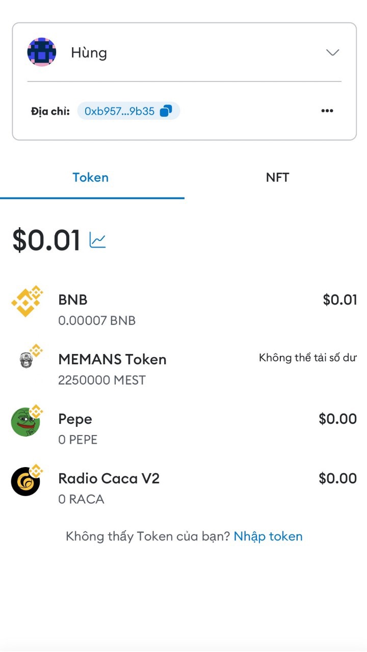
Task: Click the Nhập token link
Action: 268,536
